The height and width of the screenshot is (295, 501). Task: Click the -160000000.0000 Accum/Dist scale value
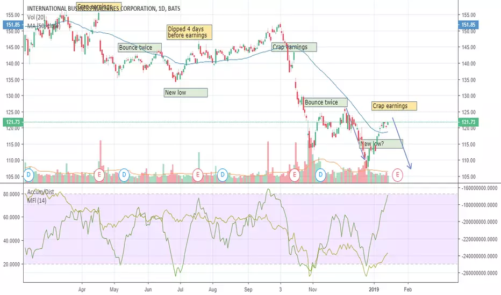(479, 188)
